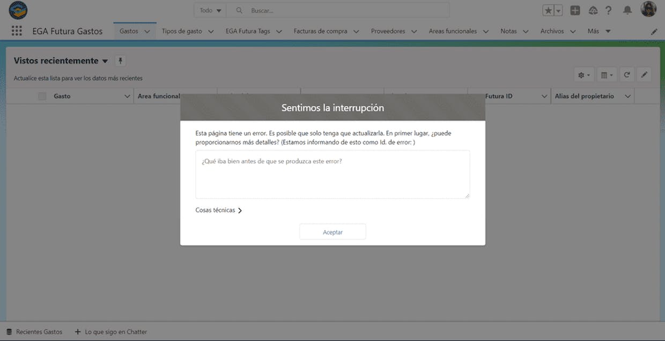This screenshot has width=665, height=341.
Task: Tick the select-all checkbox in table header
Action: [x=42, y=96]
